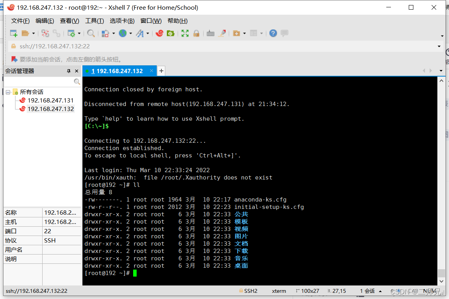Open the tab list dropdown arrow
Image resolution: width=449 pixels, height=299 pixels.
pyautogui.click(x=441, y=71)
